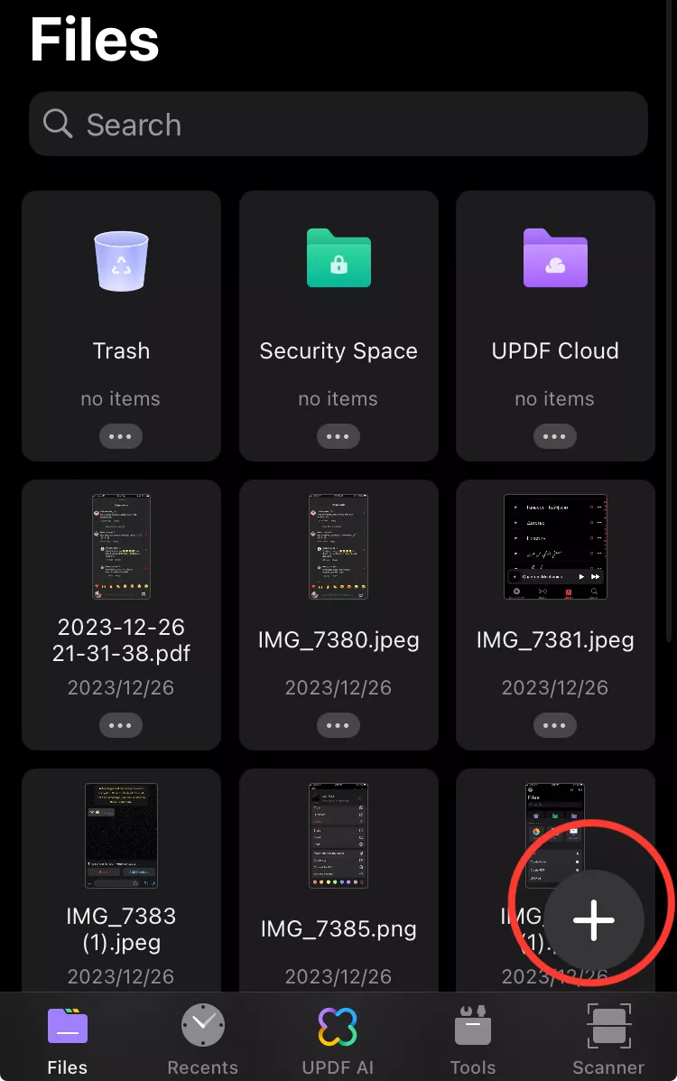Switch to the Recents tab
Screen dimensions: 677x1081
pos(203,1040)
